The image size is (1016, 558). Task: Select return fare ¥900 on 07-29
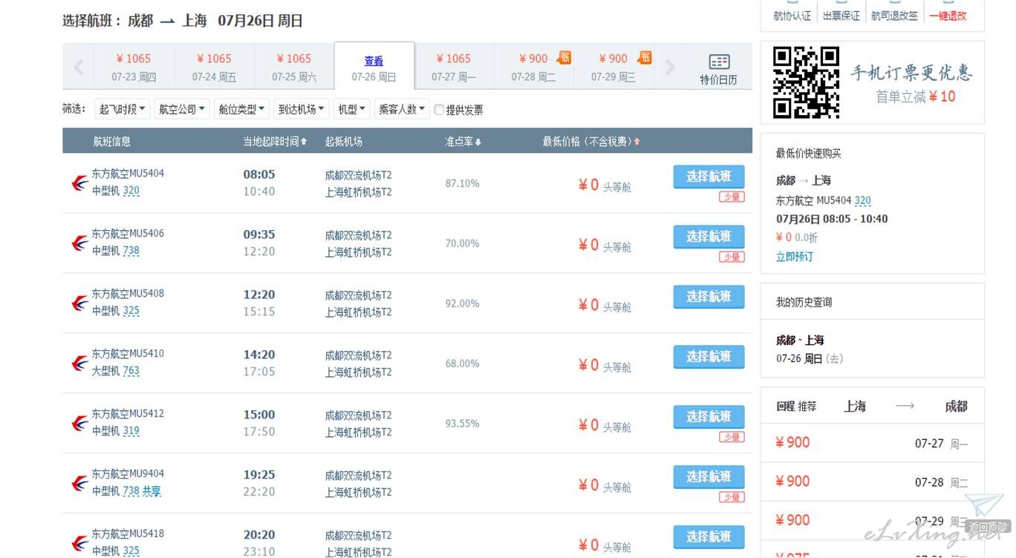(x=872, y=520)
